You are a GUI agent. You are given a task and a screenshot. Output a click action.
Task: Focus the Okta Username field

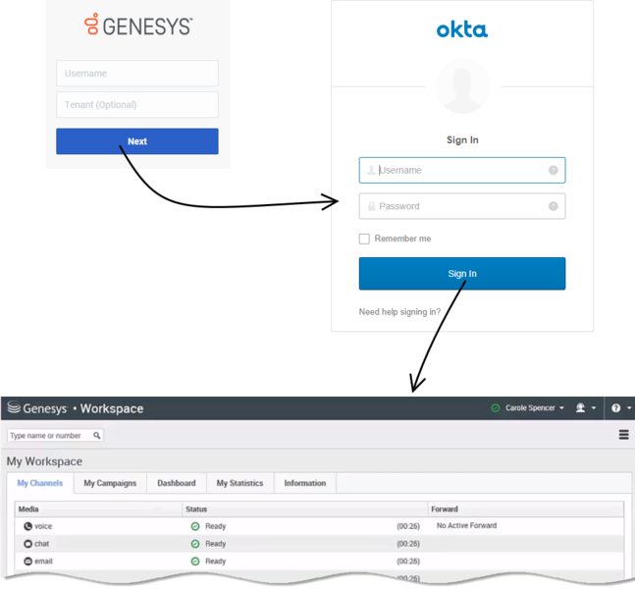pyautogui.click(x=462, y=170)
